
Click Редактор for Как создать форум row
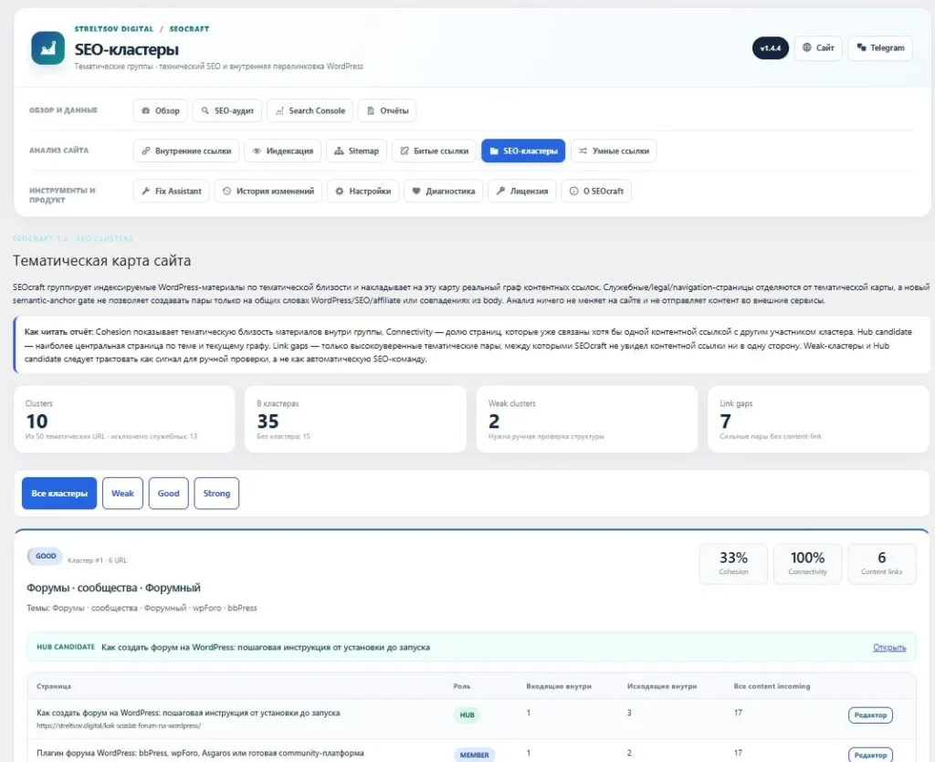click(x=870, y=715)
